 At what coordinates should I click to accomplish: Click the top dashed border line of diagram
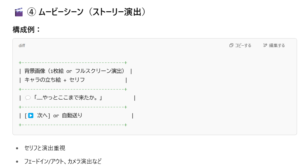pos(73,63)
